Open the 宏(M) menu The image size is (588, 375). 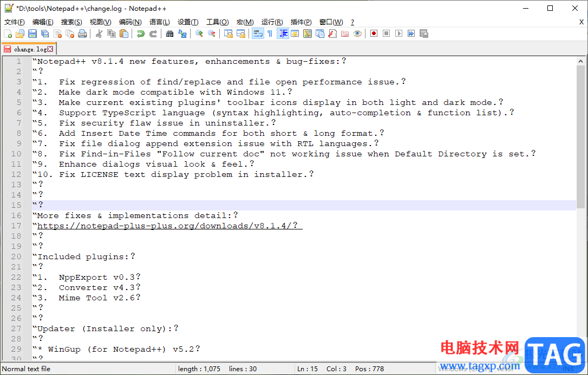(245, 22)
